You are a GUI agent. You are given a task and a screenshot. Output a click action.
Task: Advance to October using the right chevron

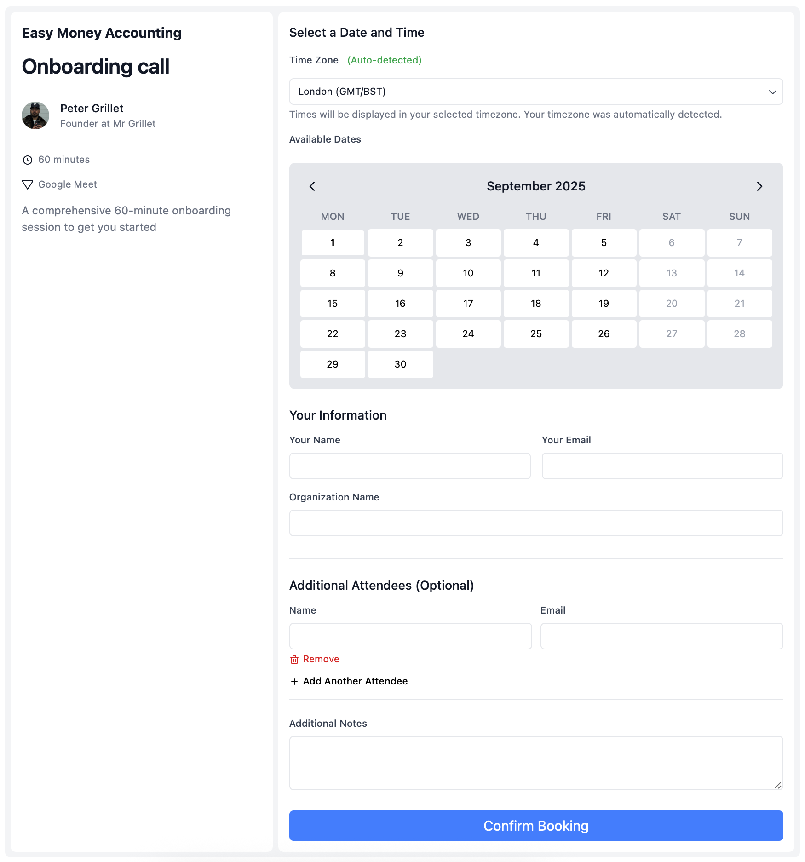[759, 187]
